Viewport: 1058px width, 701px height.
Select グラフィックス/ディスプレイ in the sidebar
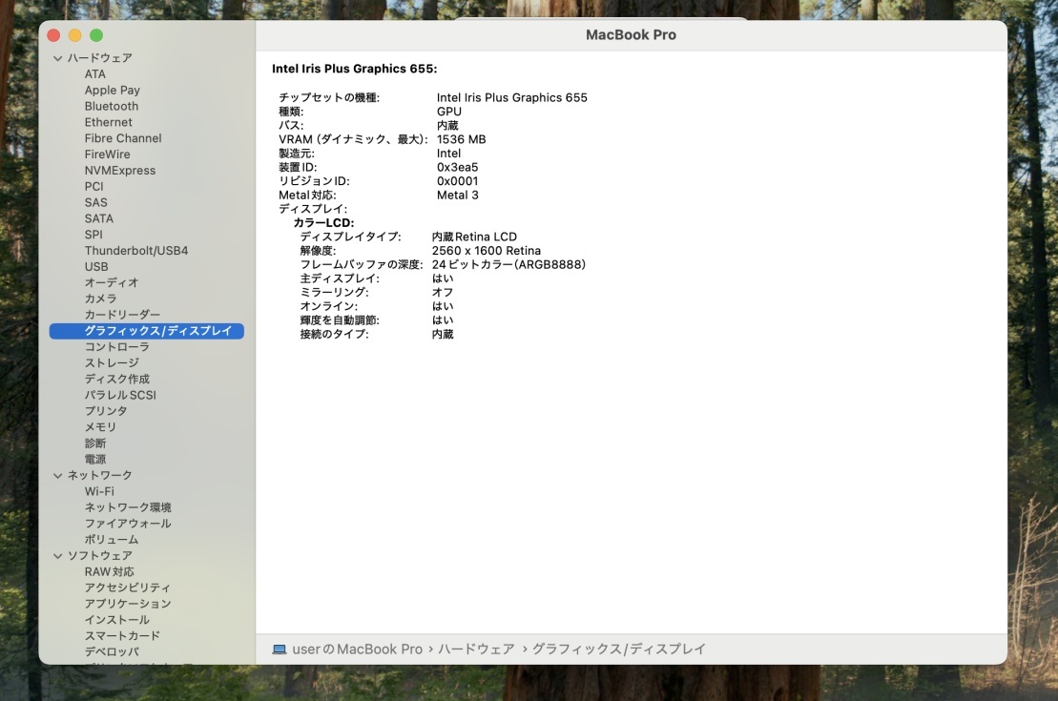[146, 331]
